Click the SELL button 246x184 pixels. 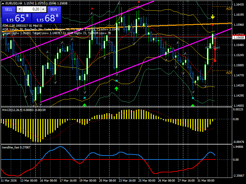click(x=9, y=10)
